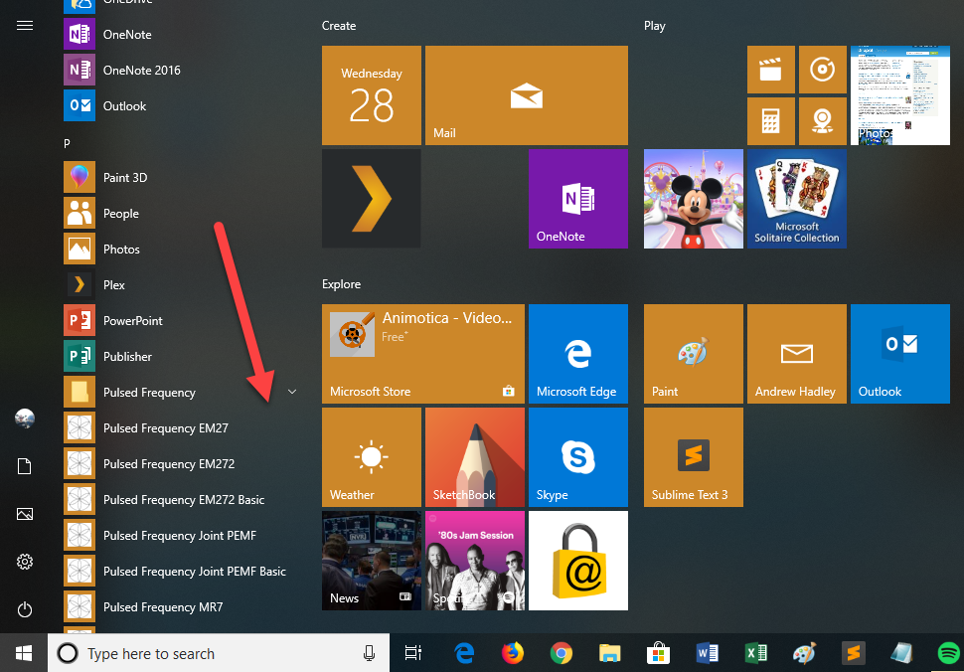Image resolution: width=964 pixels, height=672 pixels.
Task: Open the Weather tile
Action: pos(372,457)
